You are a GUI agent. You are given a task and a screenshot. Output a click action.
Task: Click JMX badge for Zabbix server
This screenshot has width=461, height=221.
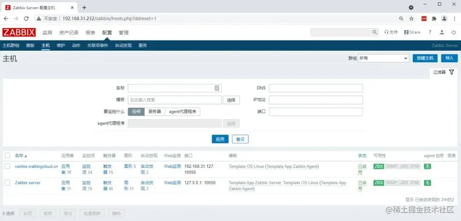(x=404, y=183)
